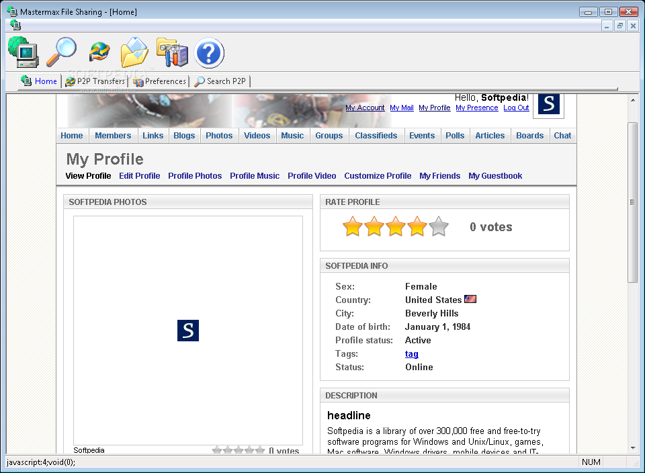The image size is (645, 473).
Task: Click the blue question mark help icon
Action: [209, 52]
